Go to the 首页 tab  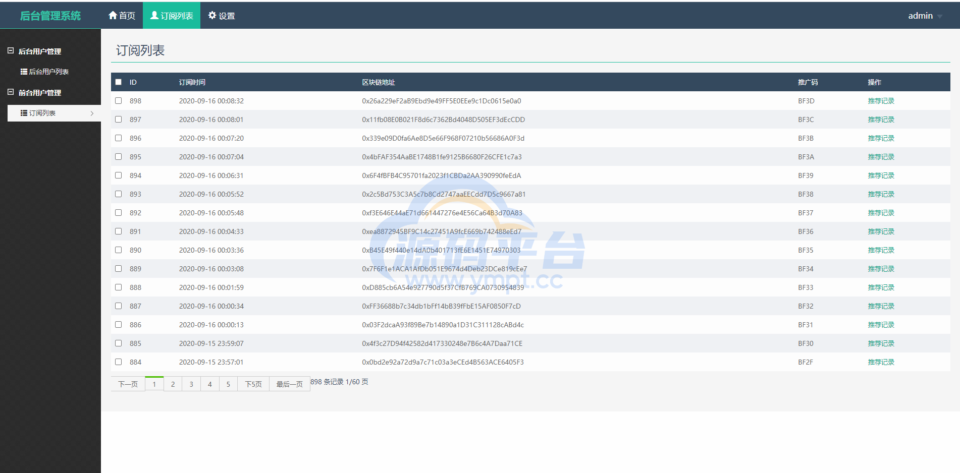(x=122, y=15)
